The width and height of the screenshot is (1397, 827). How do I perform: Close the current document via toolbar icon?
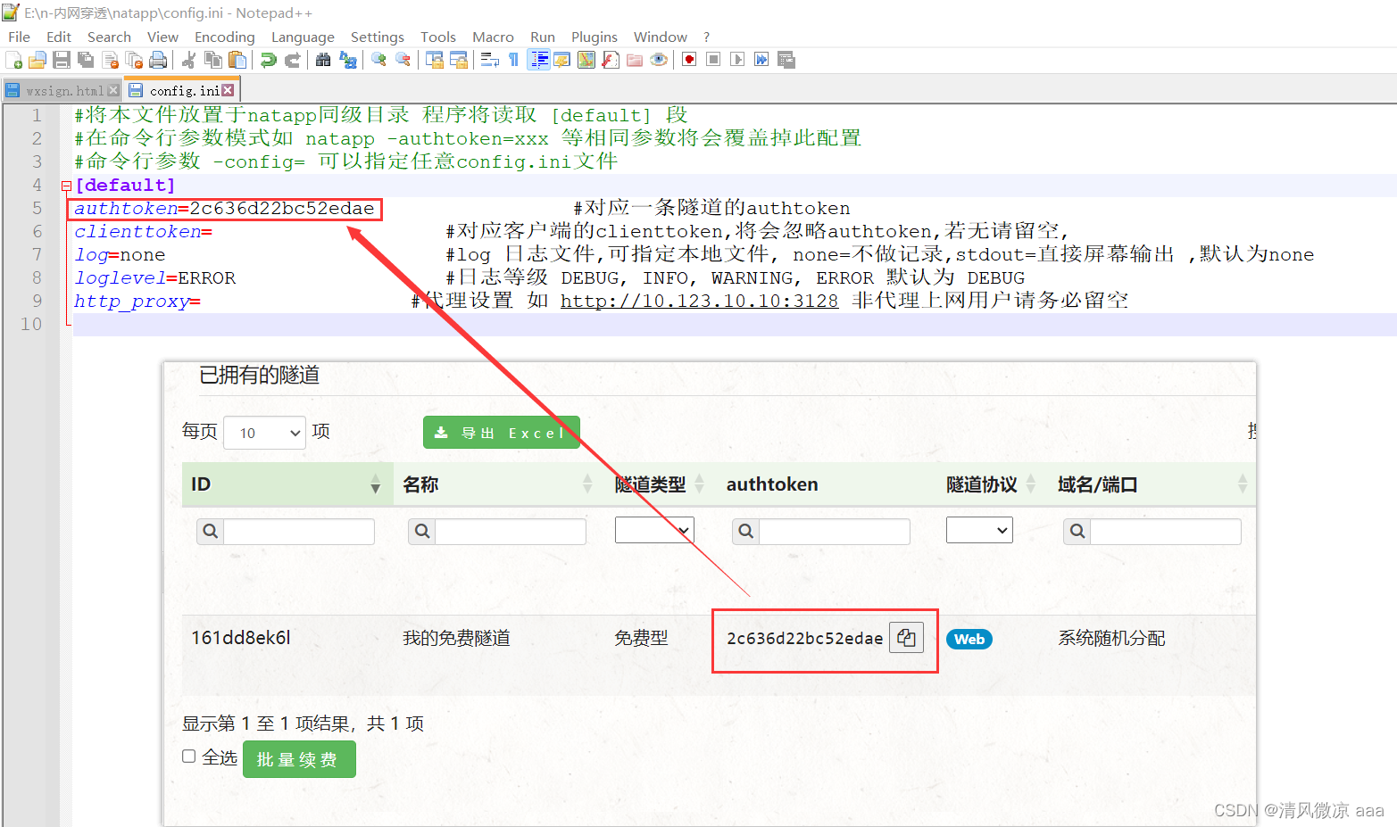tap(111, 60)
